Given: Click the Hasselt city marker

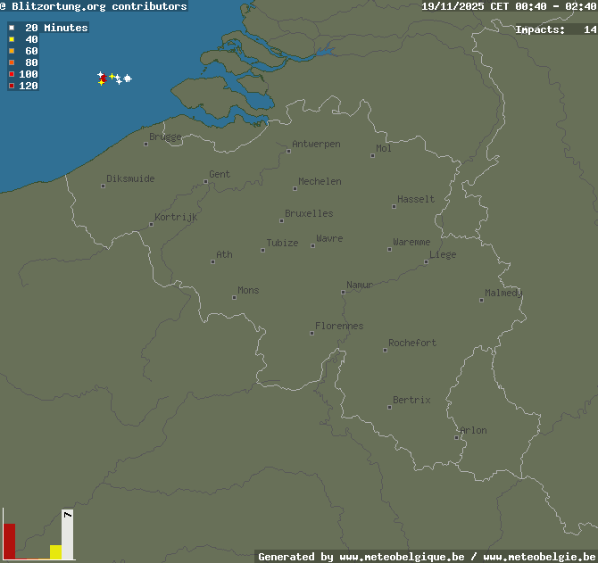Looking at the screenshot, I should [394, 206].
